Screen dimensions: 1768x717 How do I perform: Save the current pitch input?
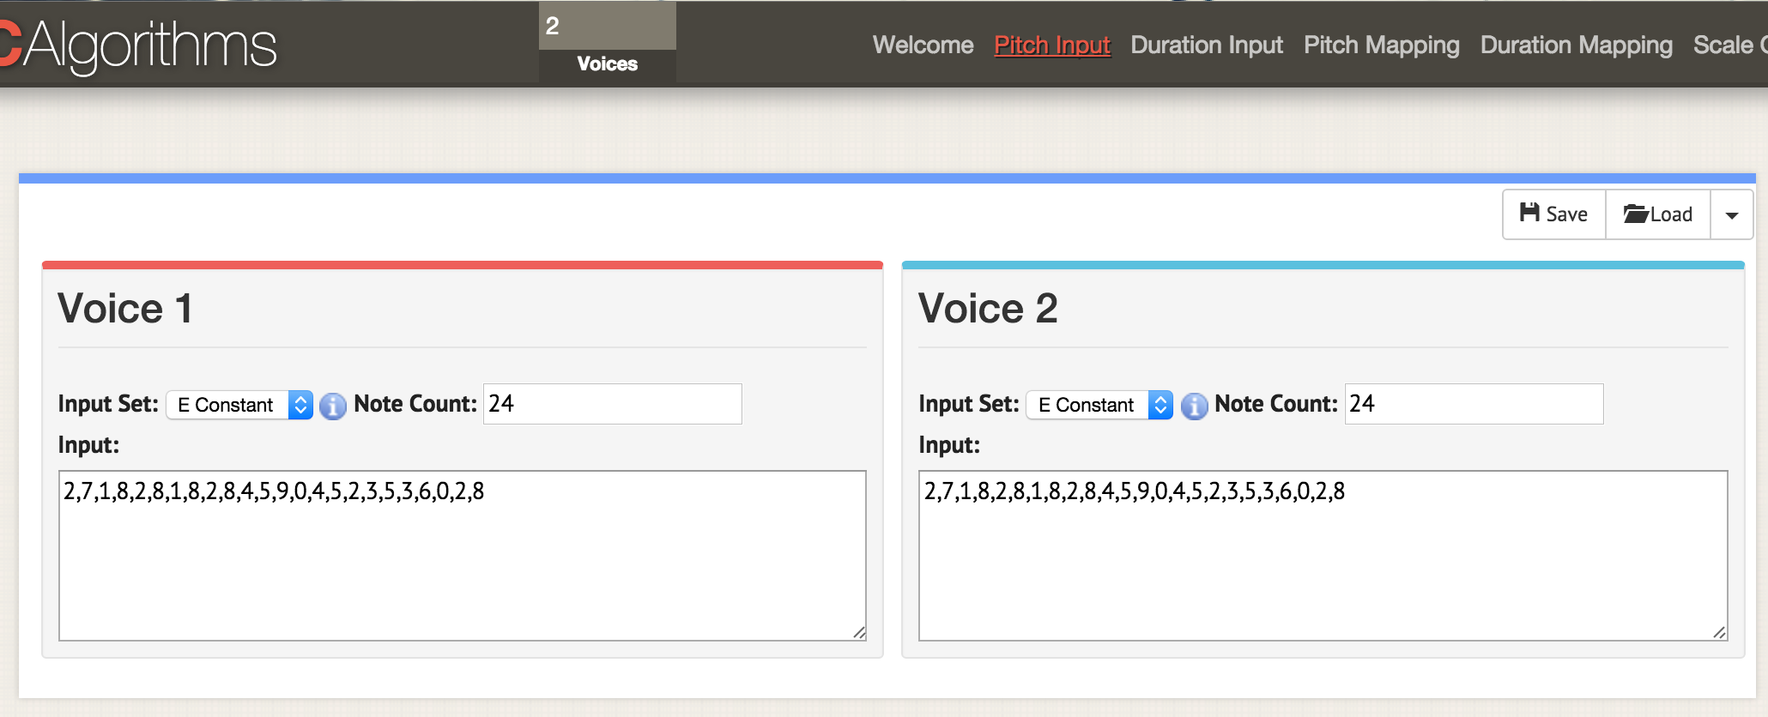coord(1553,214)
